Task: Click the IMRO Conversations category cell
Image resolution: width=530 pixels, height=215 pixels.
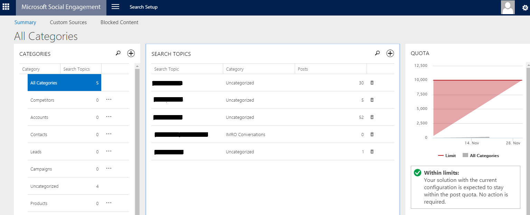Action: [246, 134]
